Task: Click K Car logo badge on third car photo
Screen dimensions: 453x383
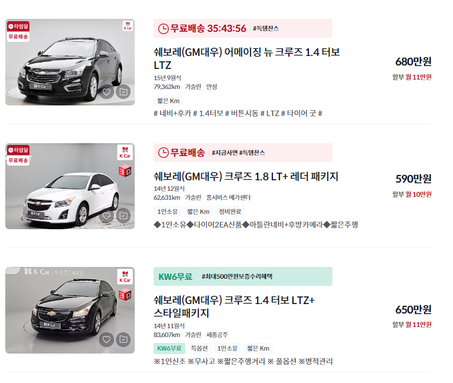Action: pos(125,277)
